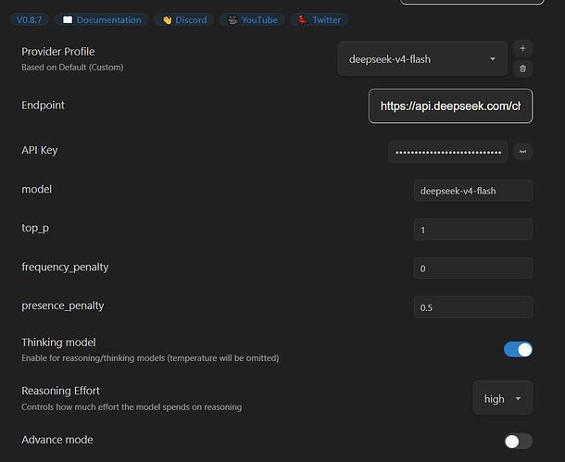The image size is (565, 462).
Task: Open the Provider Profile dropdown
Action: pos(422,59)
